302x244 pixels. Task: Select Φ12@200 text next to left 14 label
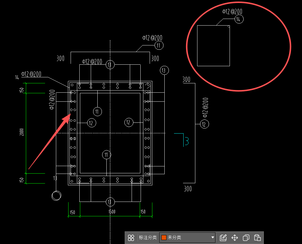click(x=31, y=74)
